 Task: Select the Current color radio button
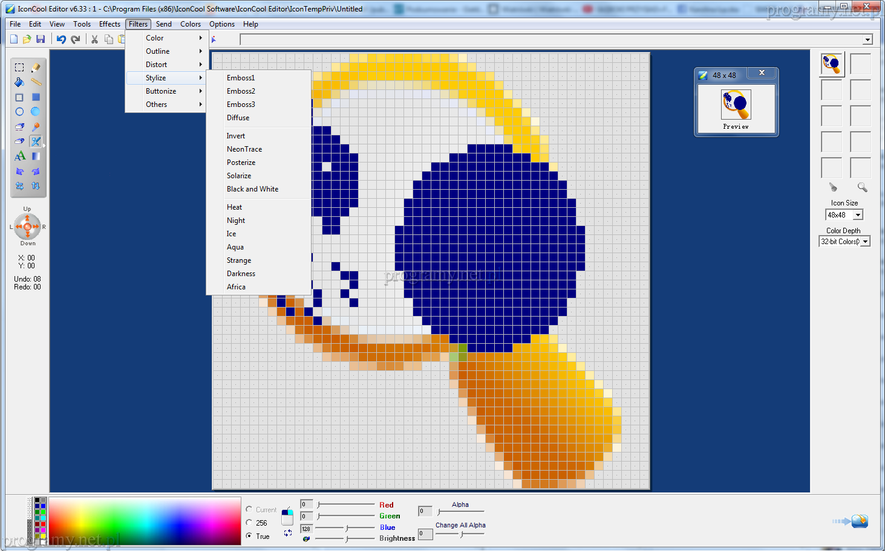(249, 509)
